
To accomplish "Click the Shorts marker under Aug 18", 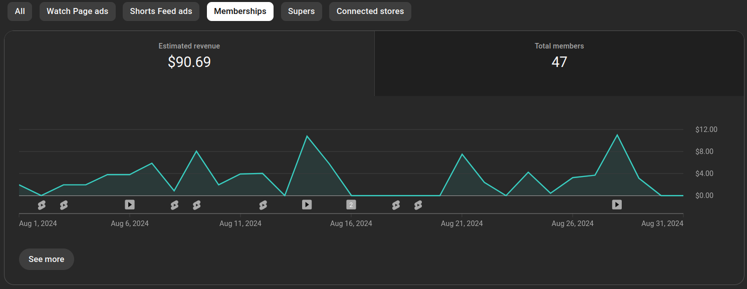I will click(396, 205).
